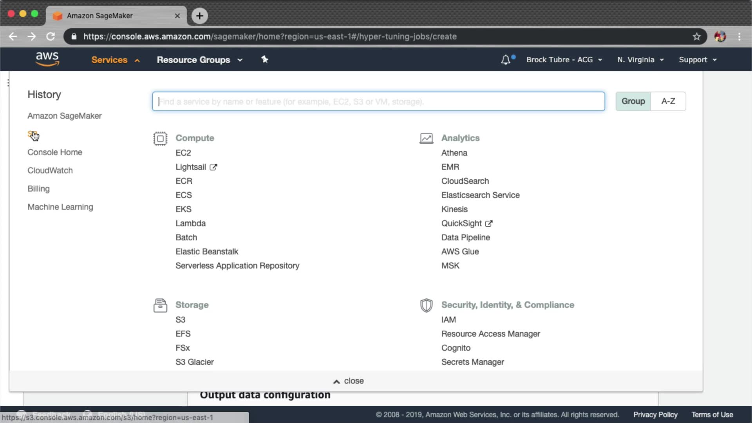This screenshot has height=423, width=752.
Task: Go to CloudWatch from History
Action: click(x=50, y=170)
